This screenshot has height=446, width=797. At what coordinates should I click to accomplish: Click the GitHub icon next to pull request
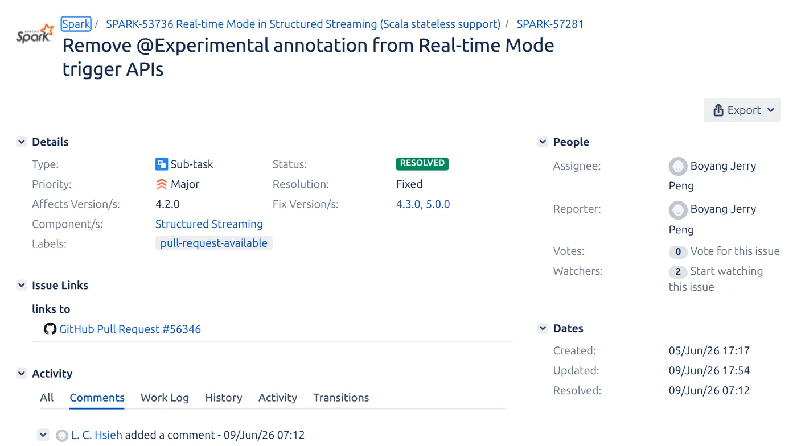pyautogui.click(x=50, y=329)
